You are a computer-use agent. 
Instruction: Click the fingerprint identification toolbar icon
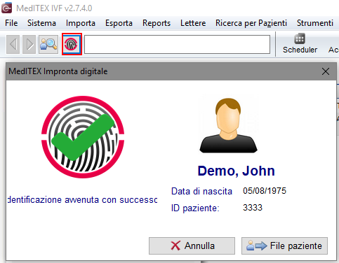72,44
